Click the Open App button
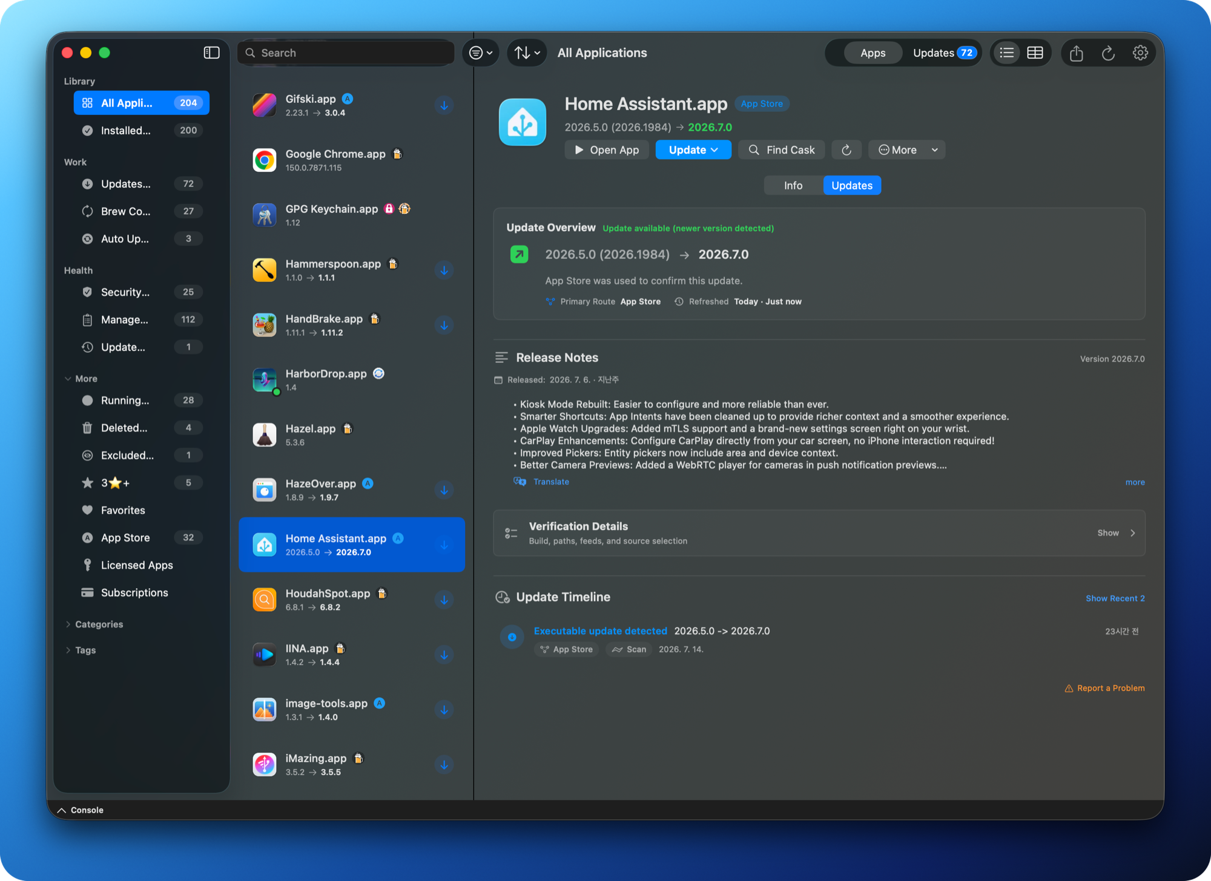 (x=607, y=150)
